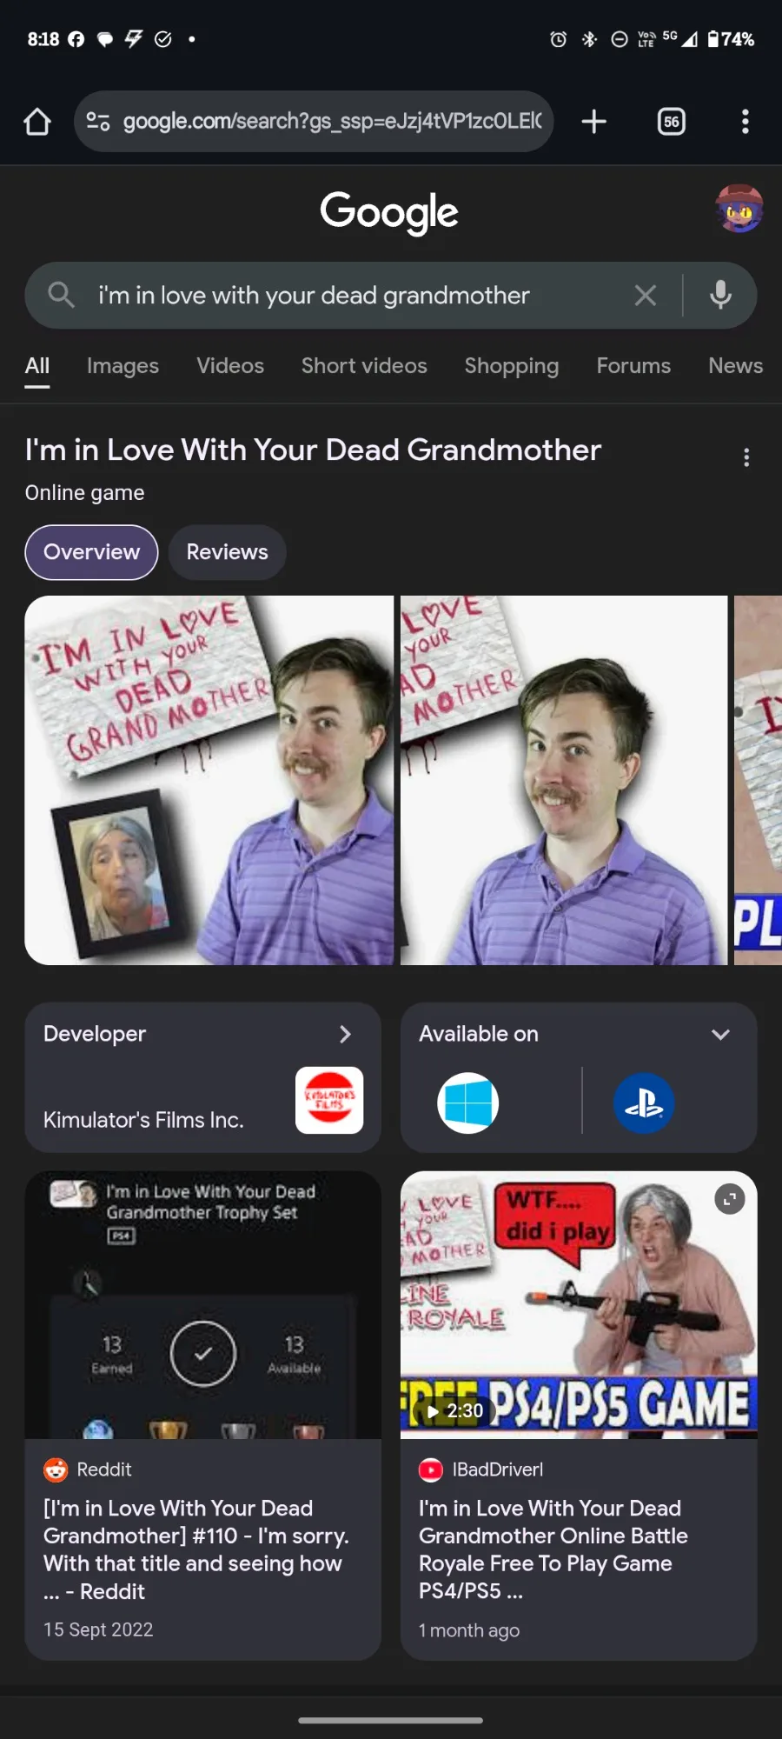This screenshot has width=782, height=1739.
Task: Expand the video preview icon
Action: (x=730, y=1200)
